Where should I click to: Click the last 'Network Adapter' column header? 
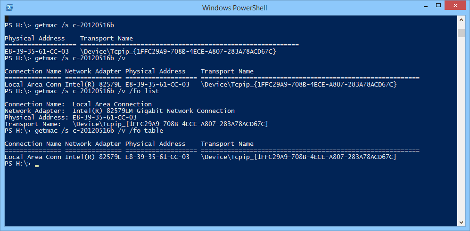coord(93,144)
